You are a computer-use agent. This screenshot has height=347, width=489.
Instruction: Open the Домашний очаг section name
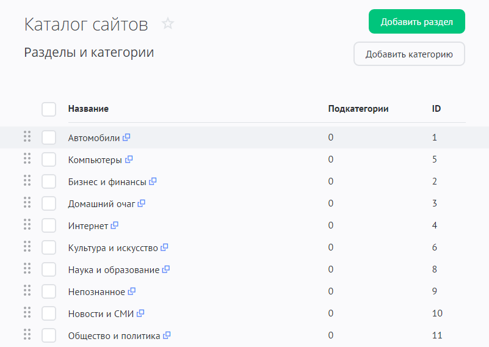[101, 204]
